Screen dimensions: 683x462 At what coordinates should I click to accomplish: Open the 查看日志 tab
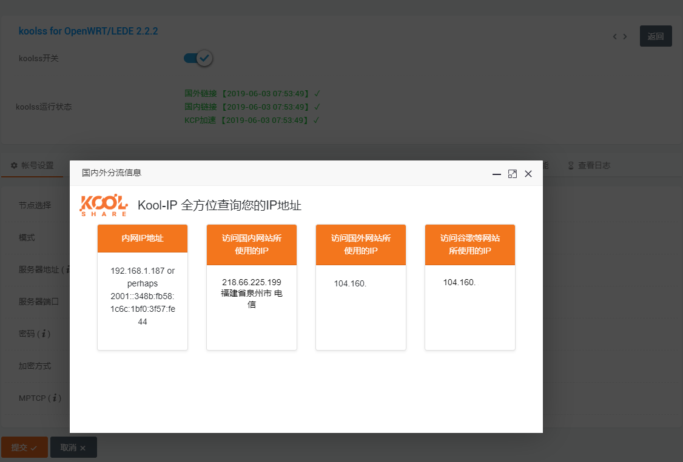(x=589, y=165)
